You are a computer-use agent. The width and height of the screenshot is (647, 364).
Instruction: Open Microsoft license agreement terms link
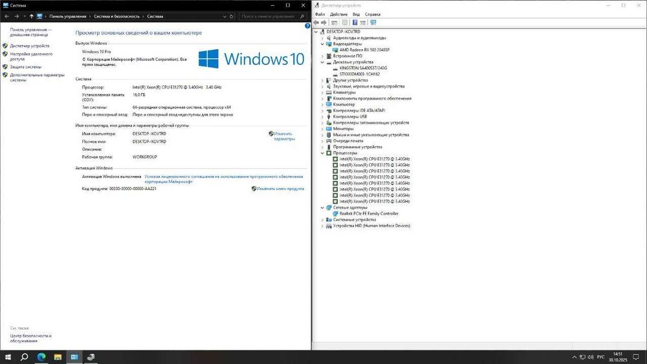point(224,179)
